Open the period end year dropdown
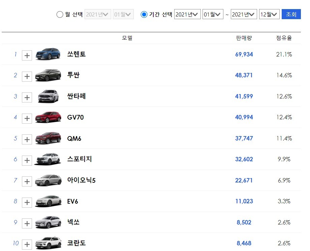The width and height of the screenshot is (310, 251). point(244,14)
